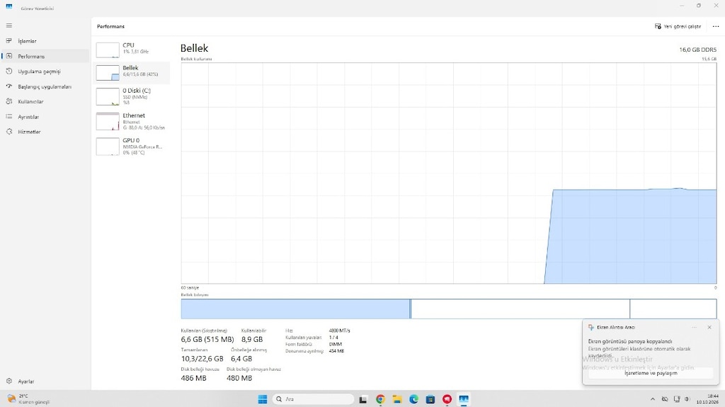Open the Windows Start menu

[x=262, y=399]
